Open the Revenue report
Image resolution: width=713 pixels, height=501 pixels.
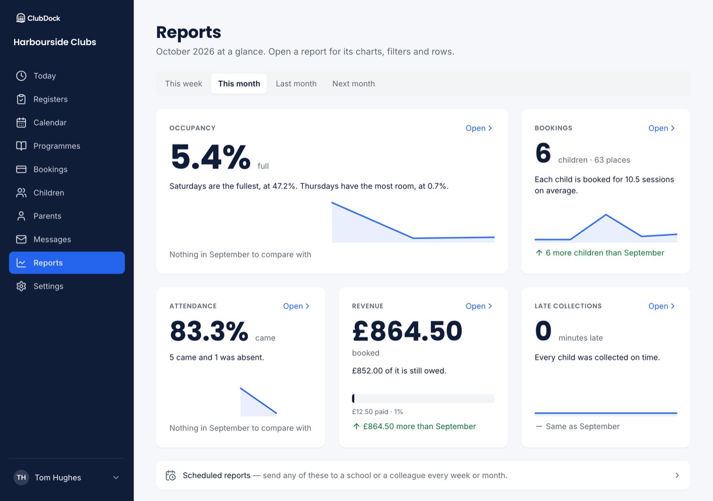click(x=479, y=306)
